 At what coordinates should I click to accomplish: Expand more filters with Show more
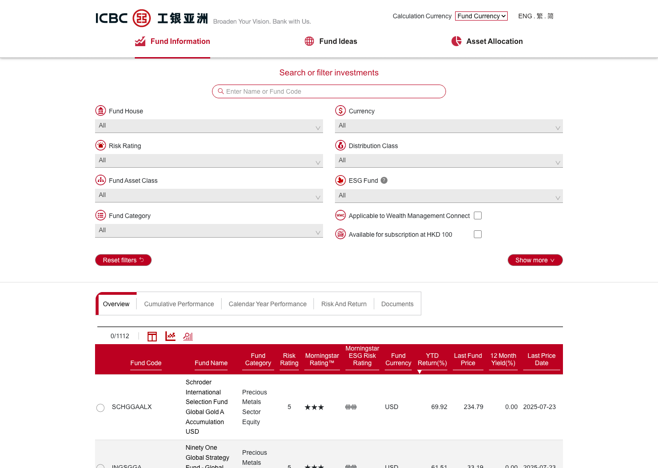tap(535, 260)
